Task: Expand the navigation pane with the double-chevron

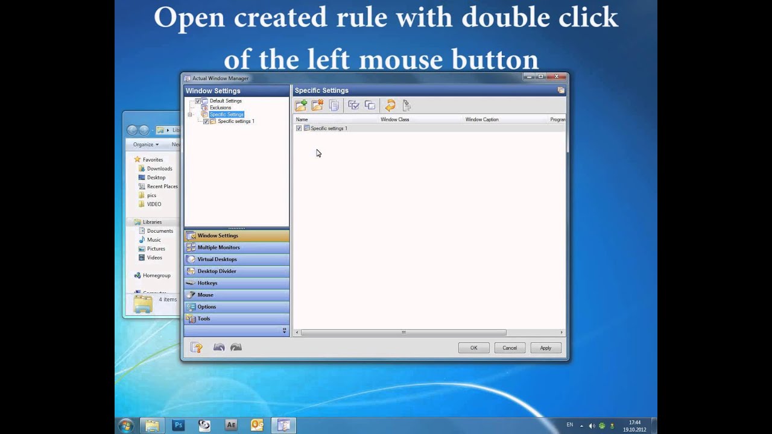Action: [284, 330]
